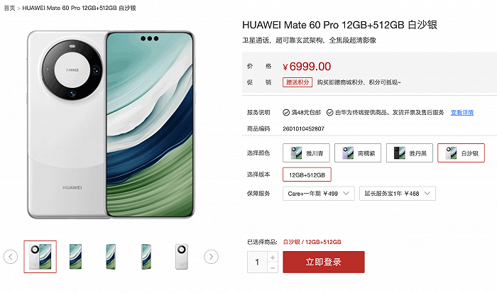
Task: Expand the 延长服务宝1年 ¥468 dropdown
Action: pyautogui.click(x=398, y=194)
